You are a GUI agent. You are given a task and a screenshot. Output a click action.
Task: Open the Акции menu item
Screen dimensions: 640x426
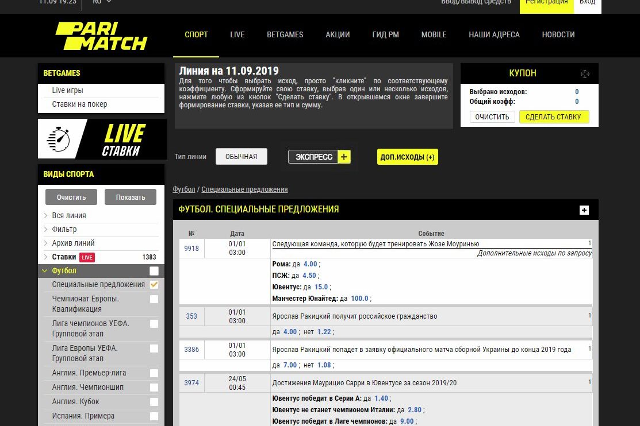click(338, 34)
